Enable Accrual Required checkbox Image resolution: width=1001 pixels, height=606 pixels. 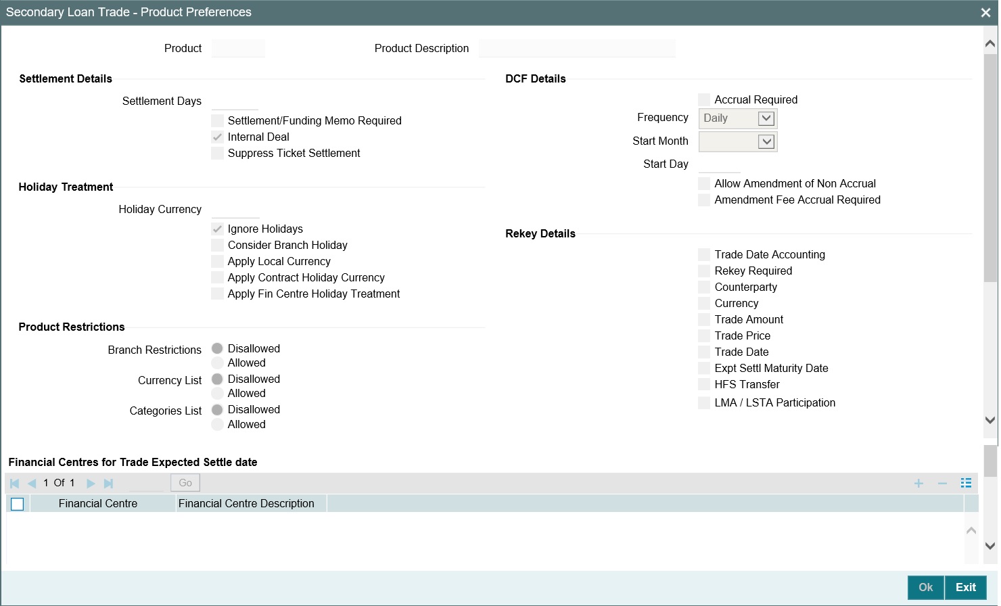click(704, 100)
